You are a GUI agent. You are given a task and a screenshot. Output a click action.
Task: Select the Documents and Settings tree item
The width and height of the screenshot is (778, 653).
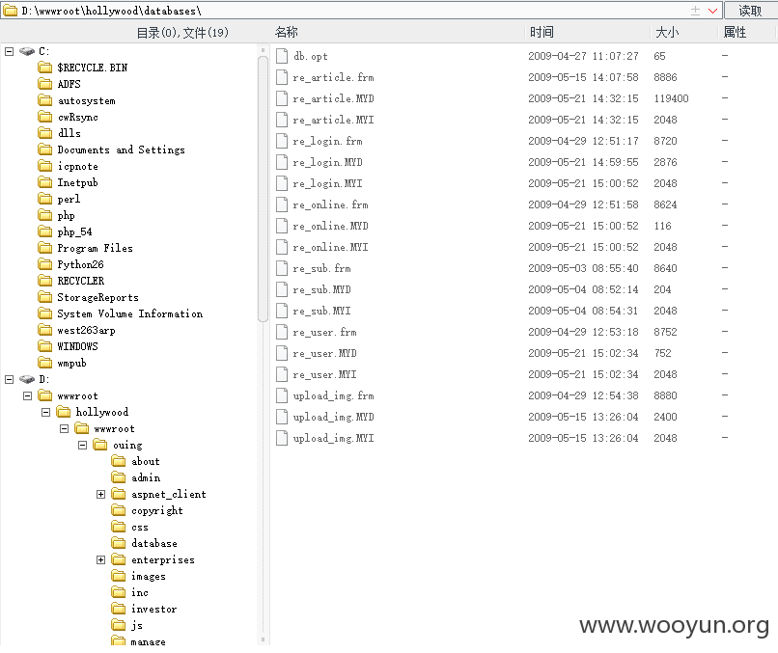[x=121, y=150]
